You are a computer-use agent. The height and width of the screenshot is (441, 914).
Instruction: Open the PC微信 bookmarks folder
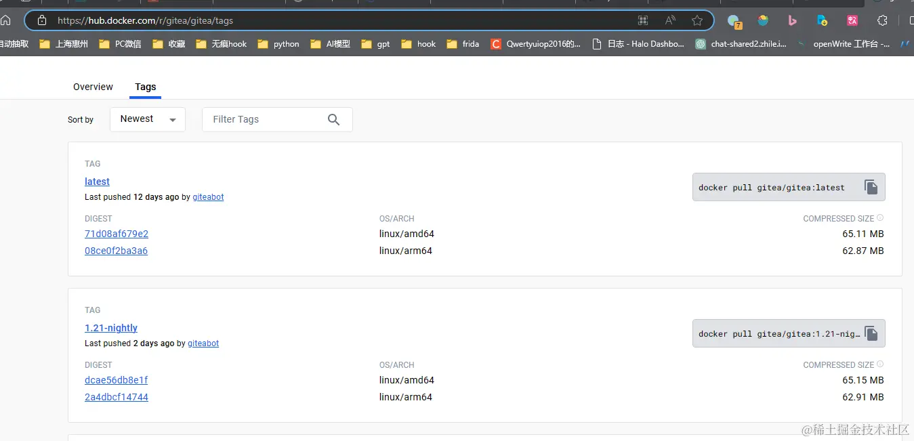point(120,44)
